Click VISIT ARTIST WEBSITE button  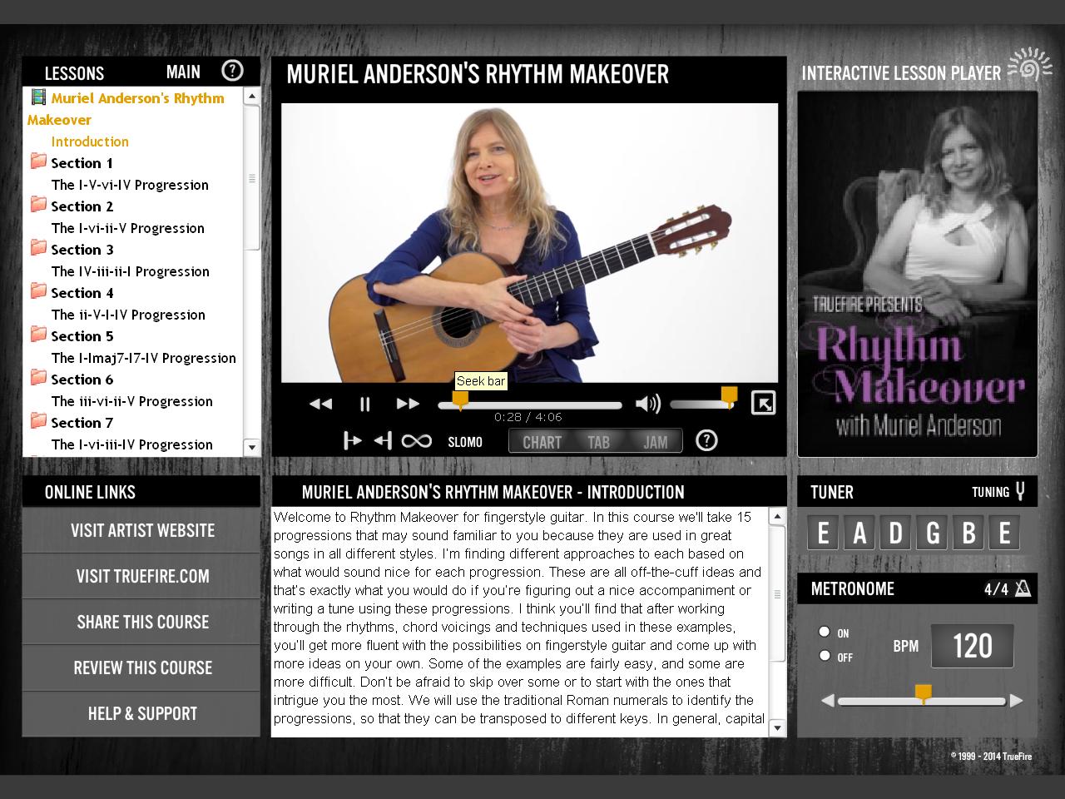(141, 530)
